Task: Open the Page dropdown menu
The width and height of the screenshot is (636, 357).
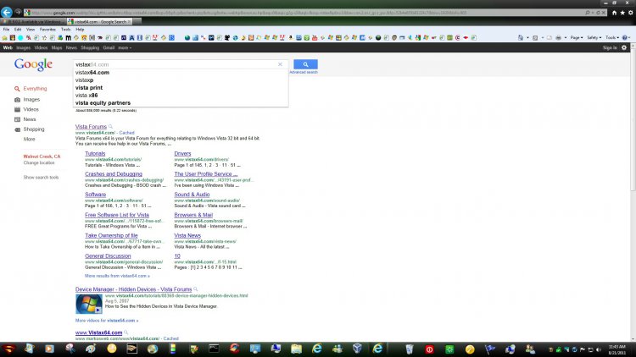Action: [x=577, y=37]
